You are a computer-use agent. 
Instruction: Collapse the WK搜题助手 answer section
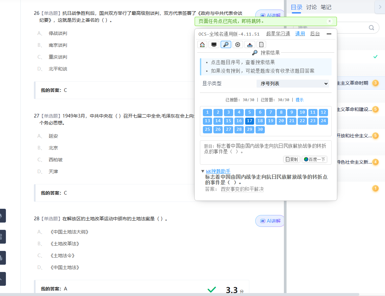(x=203, y=171)
